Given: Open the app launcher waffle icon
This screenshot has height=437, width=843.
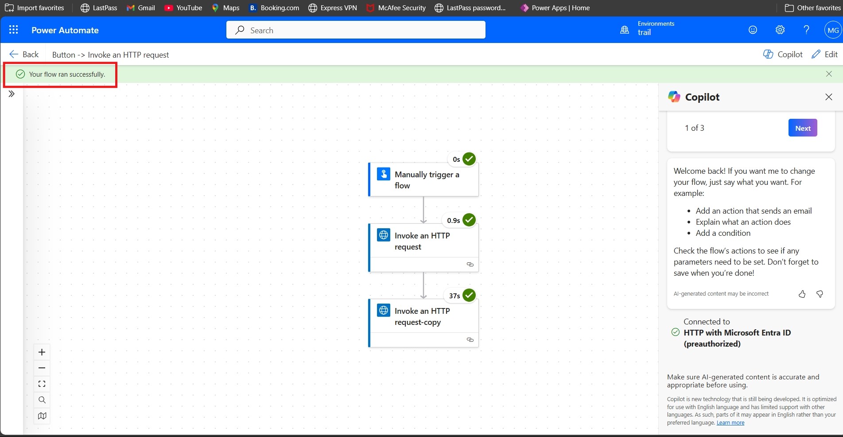Looking at the screenshot, I should 13,30.
